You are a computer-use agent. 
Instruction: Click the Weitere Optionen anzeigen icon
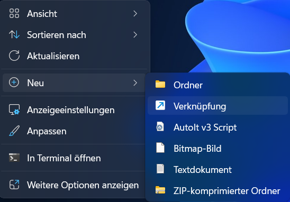coord(14,185)
